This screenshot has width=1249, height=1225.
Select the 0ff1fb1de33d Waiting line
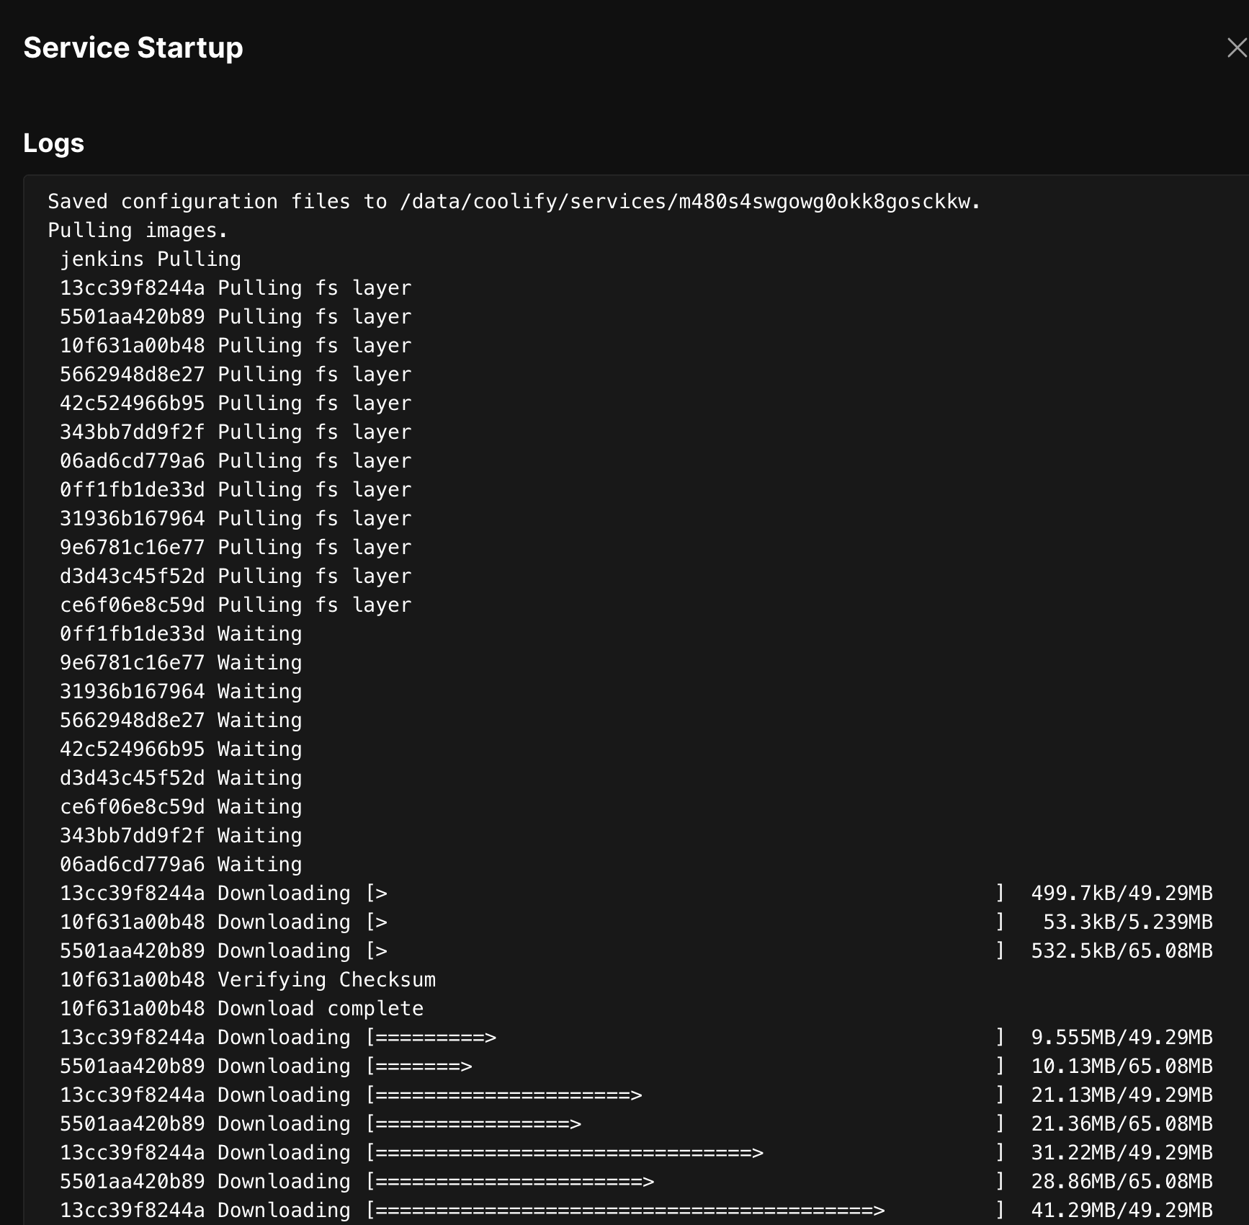[x=181, y=633]
